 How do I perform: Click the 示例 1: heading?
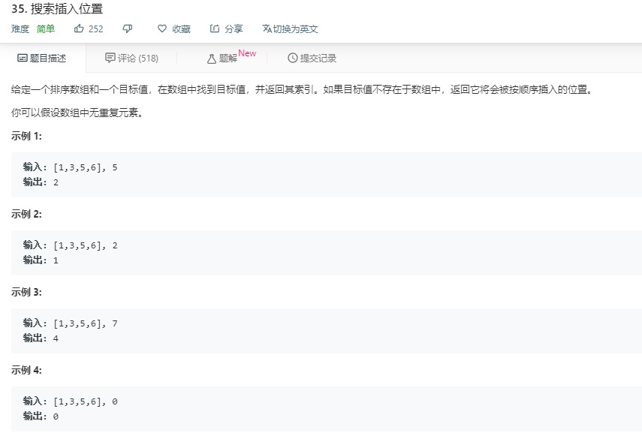26,136
